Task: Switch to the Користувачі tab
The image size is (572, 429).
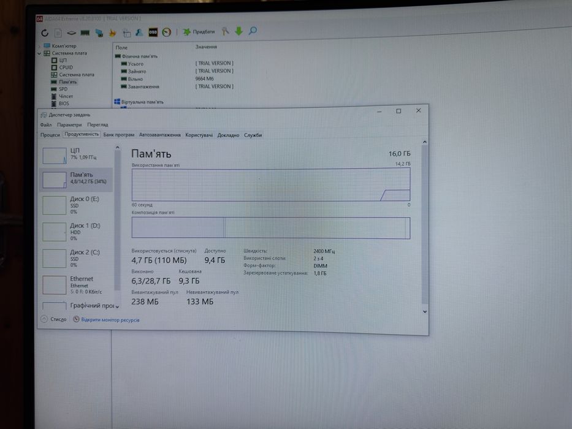Action: (199, 135)
